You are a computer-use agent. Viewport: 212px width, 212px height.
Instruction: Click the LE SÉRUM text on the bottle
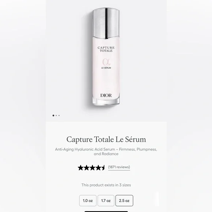tap(106, 68)
